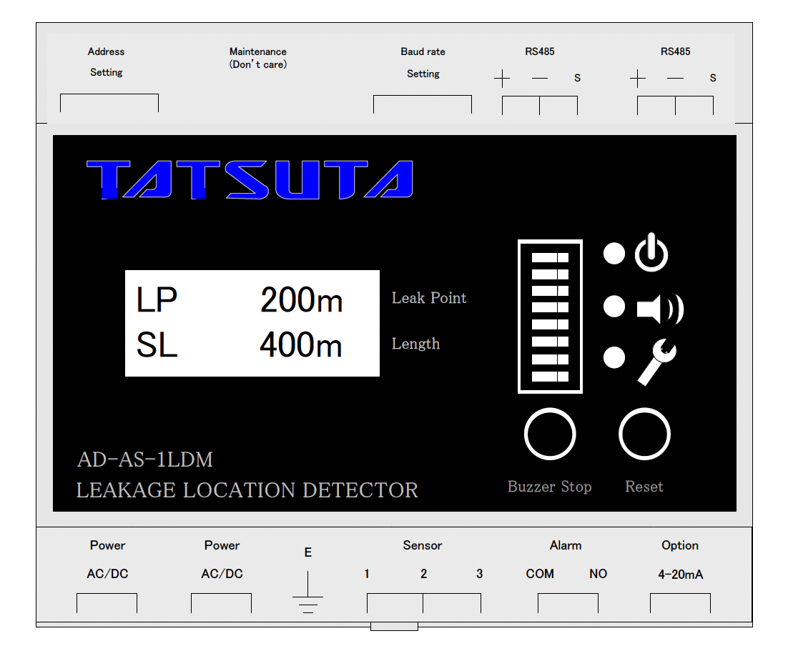Click the minus symbol of the right RS485
The image size is (788, 646).
[x=676, y=79]
